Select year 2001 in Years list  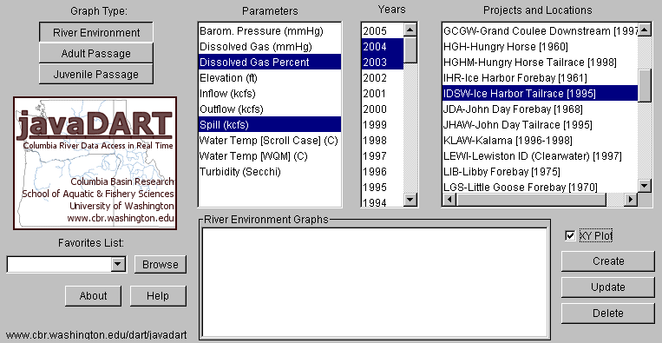tap(382, 94)
